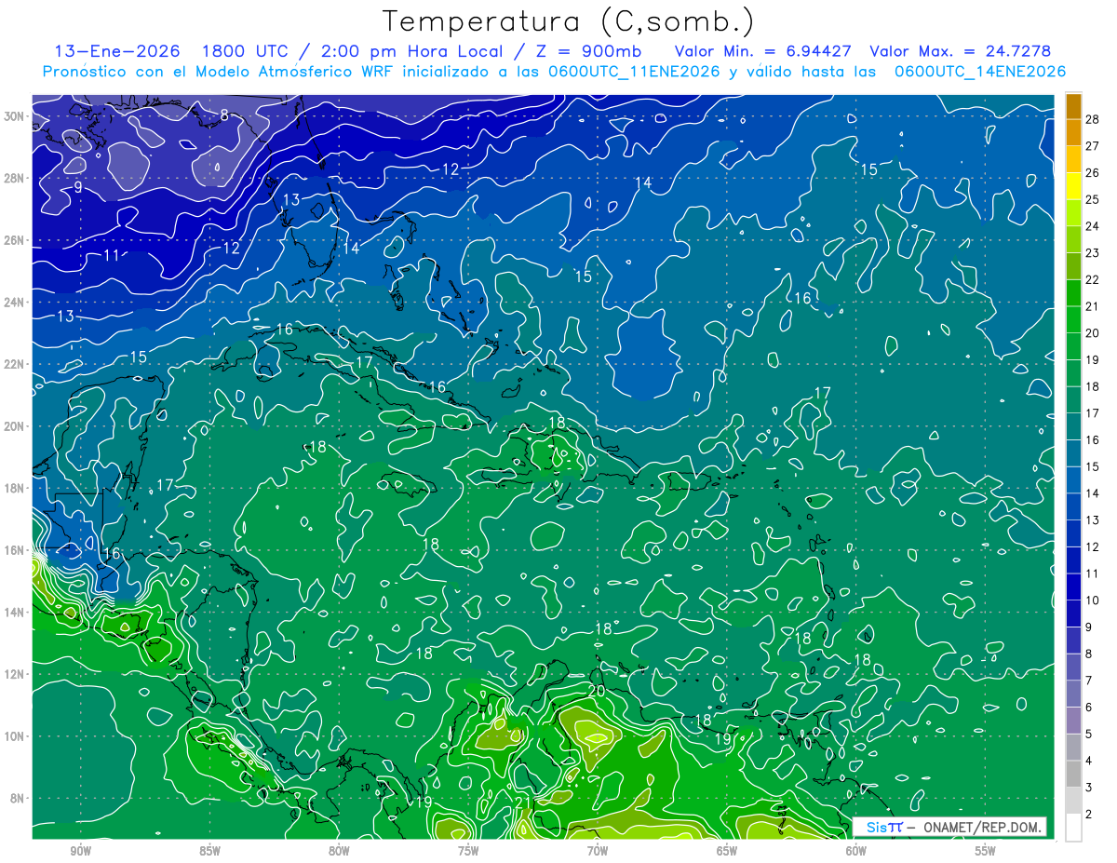Click the forecast date '13-Ene-2026'

click(x=118, y=51)
